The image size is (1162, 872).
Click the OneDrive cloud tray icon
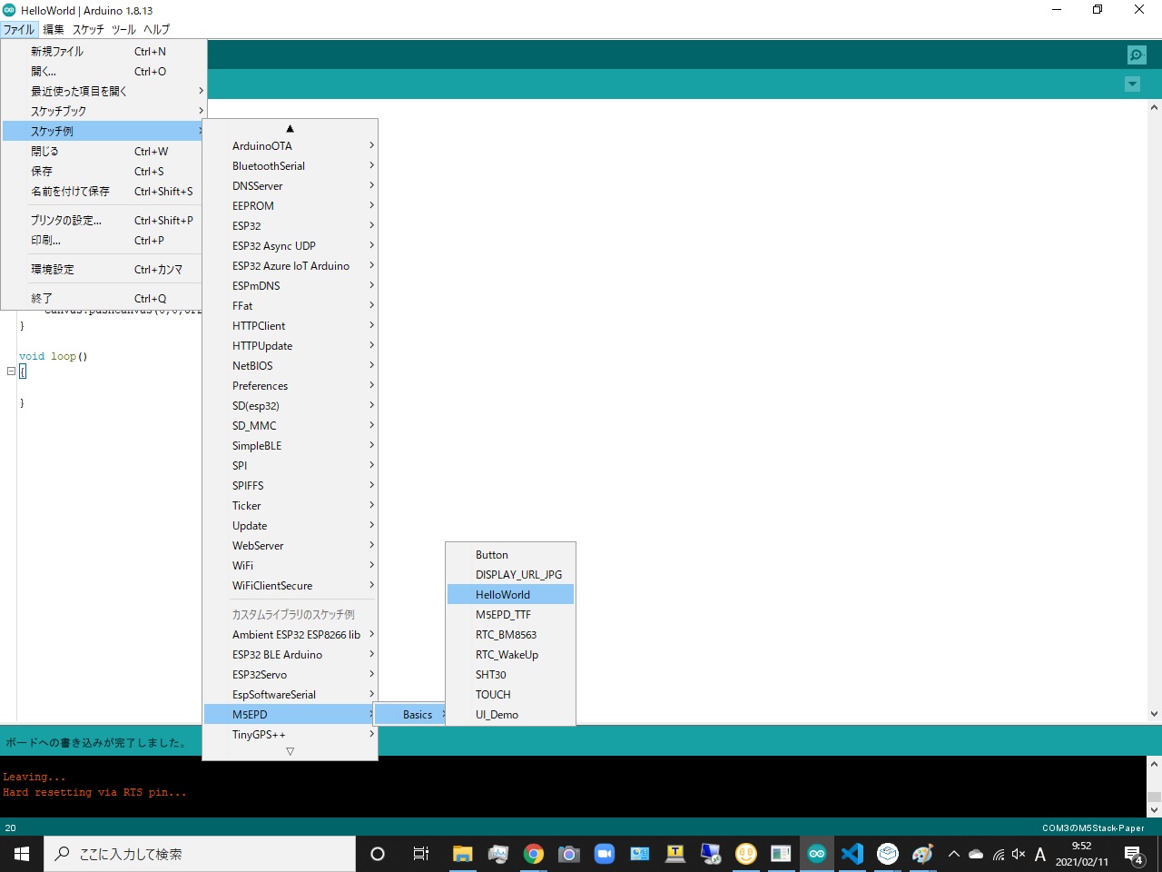coord(976,854)
